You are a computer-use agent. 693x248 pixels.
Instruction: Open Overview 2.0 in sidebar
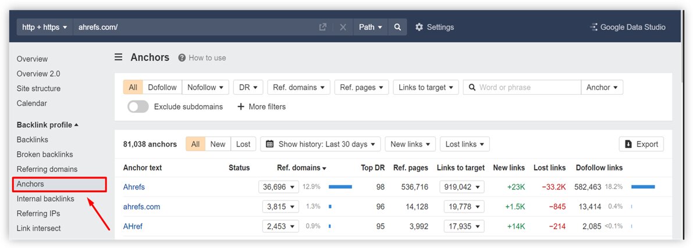38,74
